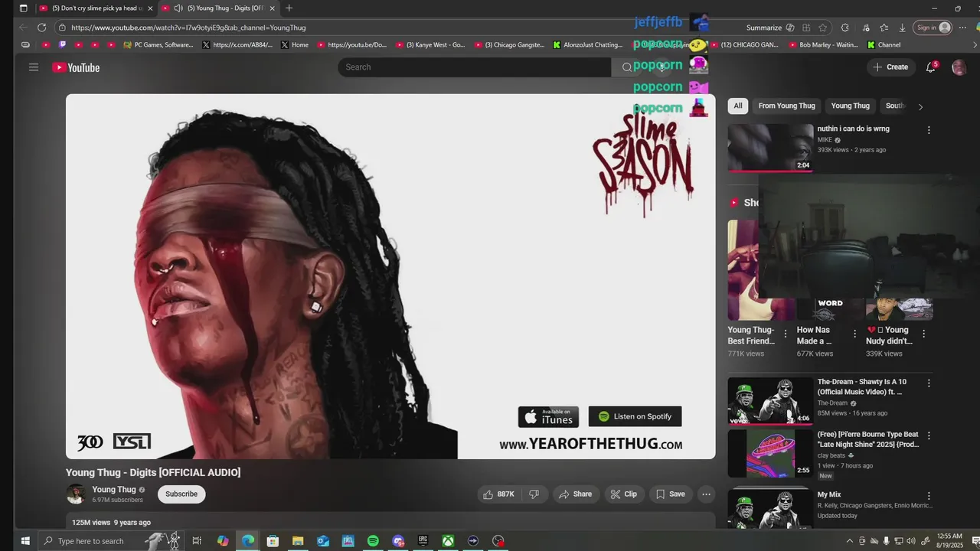Click Listen on Spotify button in video
980x551 pixels.
pyautogui.click(x=635, y=416)
